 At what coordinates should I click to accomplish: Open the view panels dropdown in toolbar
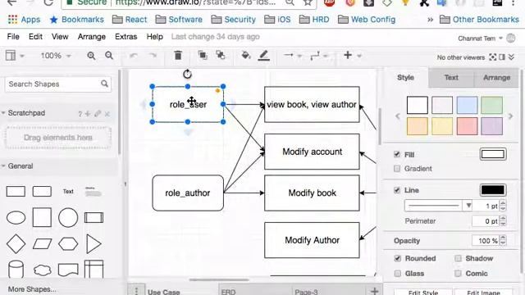15,56
